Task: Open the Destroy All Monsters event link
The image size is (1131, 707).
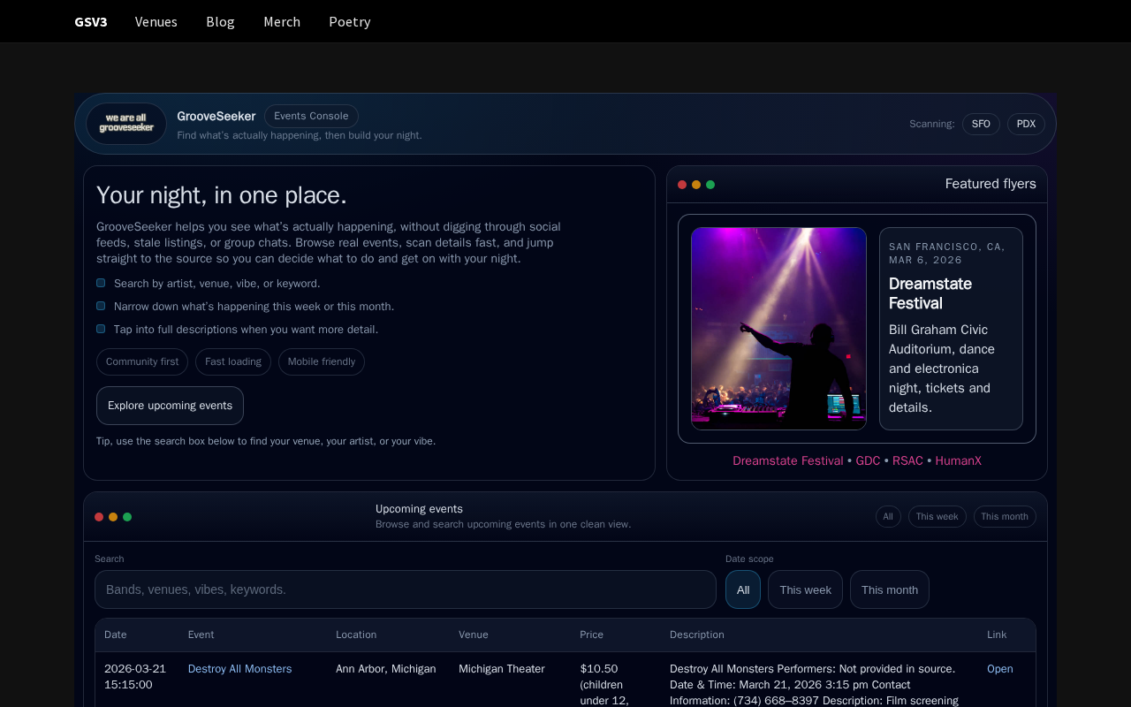Action: (x=239, y=669)
